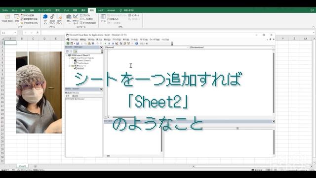Open Insert UserForm dropdown arrow in VBA toolbar
The height and width of the screenshot is (178, 316).
75,44
